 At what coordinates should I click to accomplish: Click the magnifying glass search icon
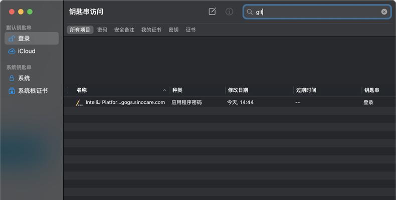pos(250,12)
